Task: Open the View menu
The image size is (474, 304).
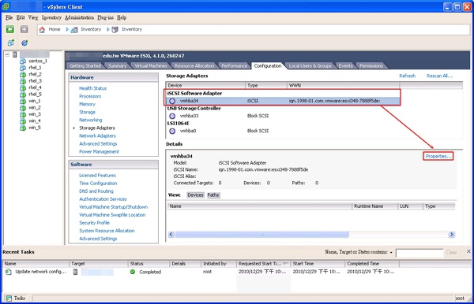Action: (x=33, y=17)
